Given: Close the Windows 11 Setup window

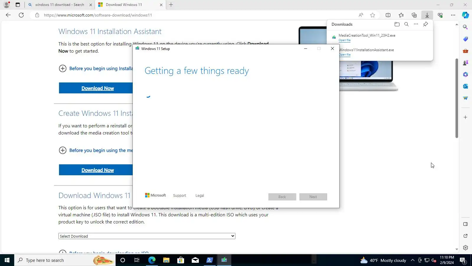Looking at the screenshot, I should [332, 49].
